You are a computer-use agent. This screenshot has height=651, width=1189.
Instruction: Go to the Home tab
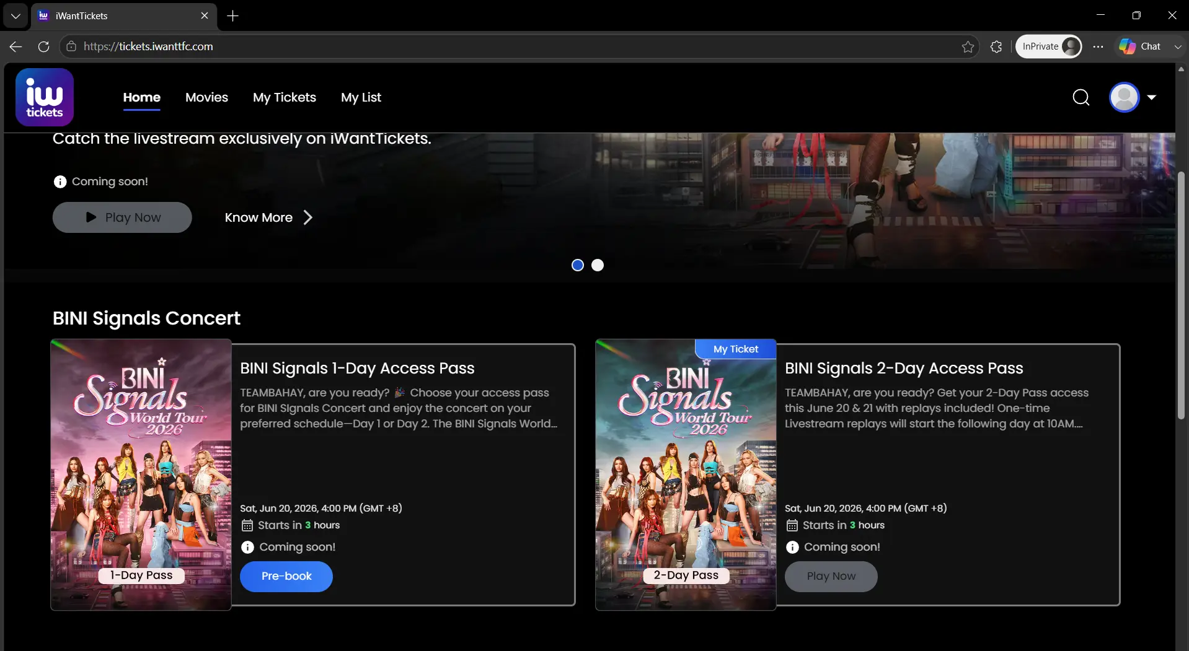point(142,97)
